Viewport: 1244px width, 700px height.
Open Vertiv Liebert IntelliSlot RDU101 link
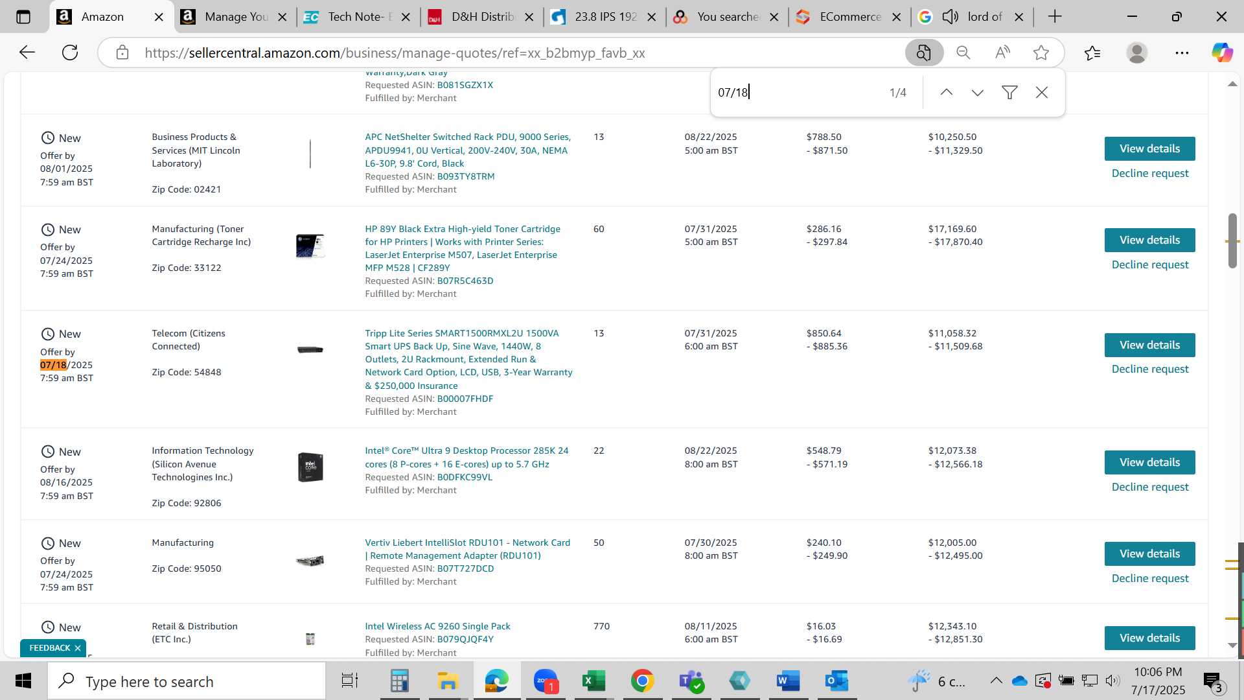[x=467, y=549]
